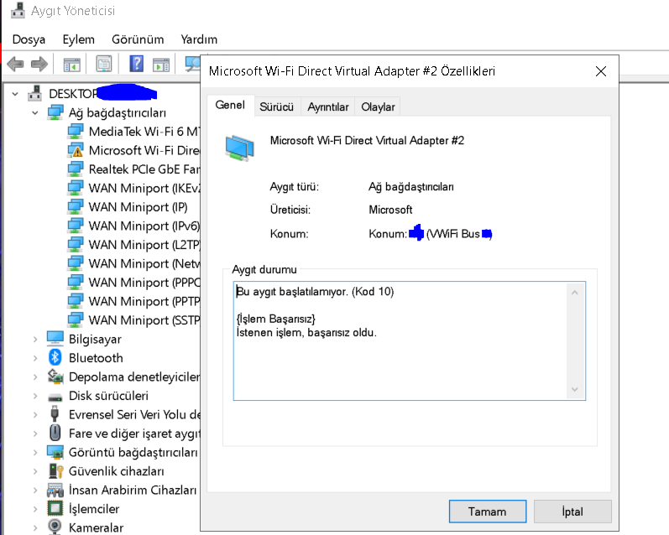Click the Bluetooth category icon

coord(55,357)
